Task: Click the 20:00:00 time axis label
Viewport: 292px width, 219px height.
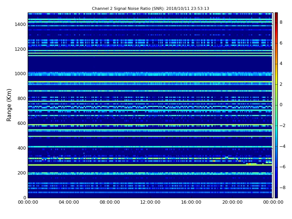Action: (x=232, y=202)
